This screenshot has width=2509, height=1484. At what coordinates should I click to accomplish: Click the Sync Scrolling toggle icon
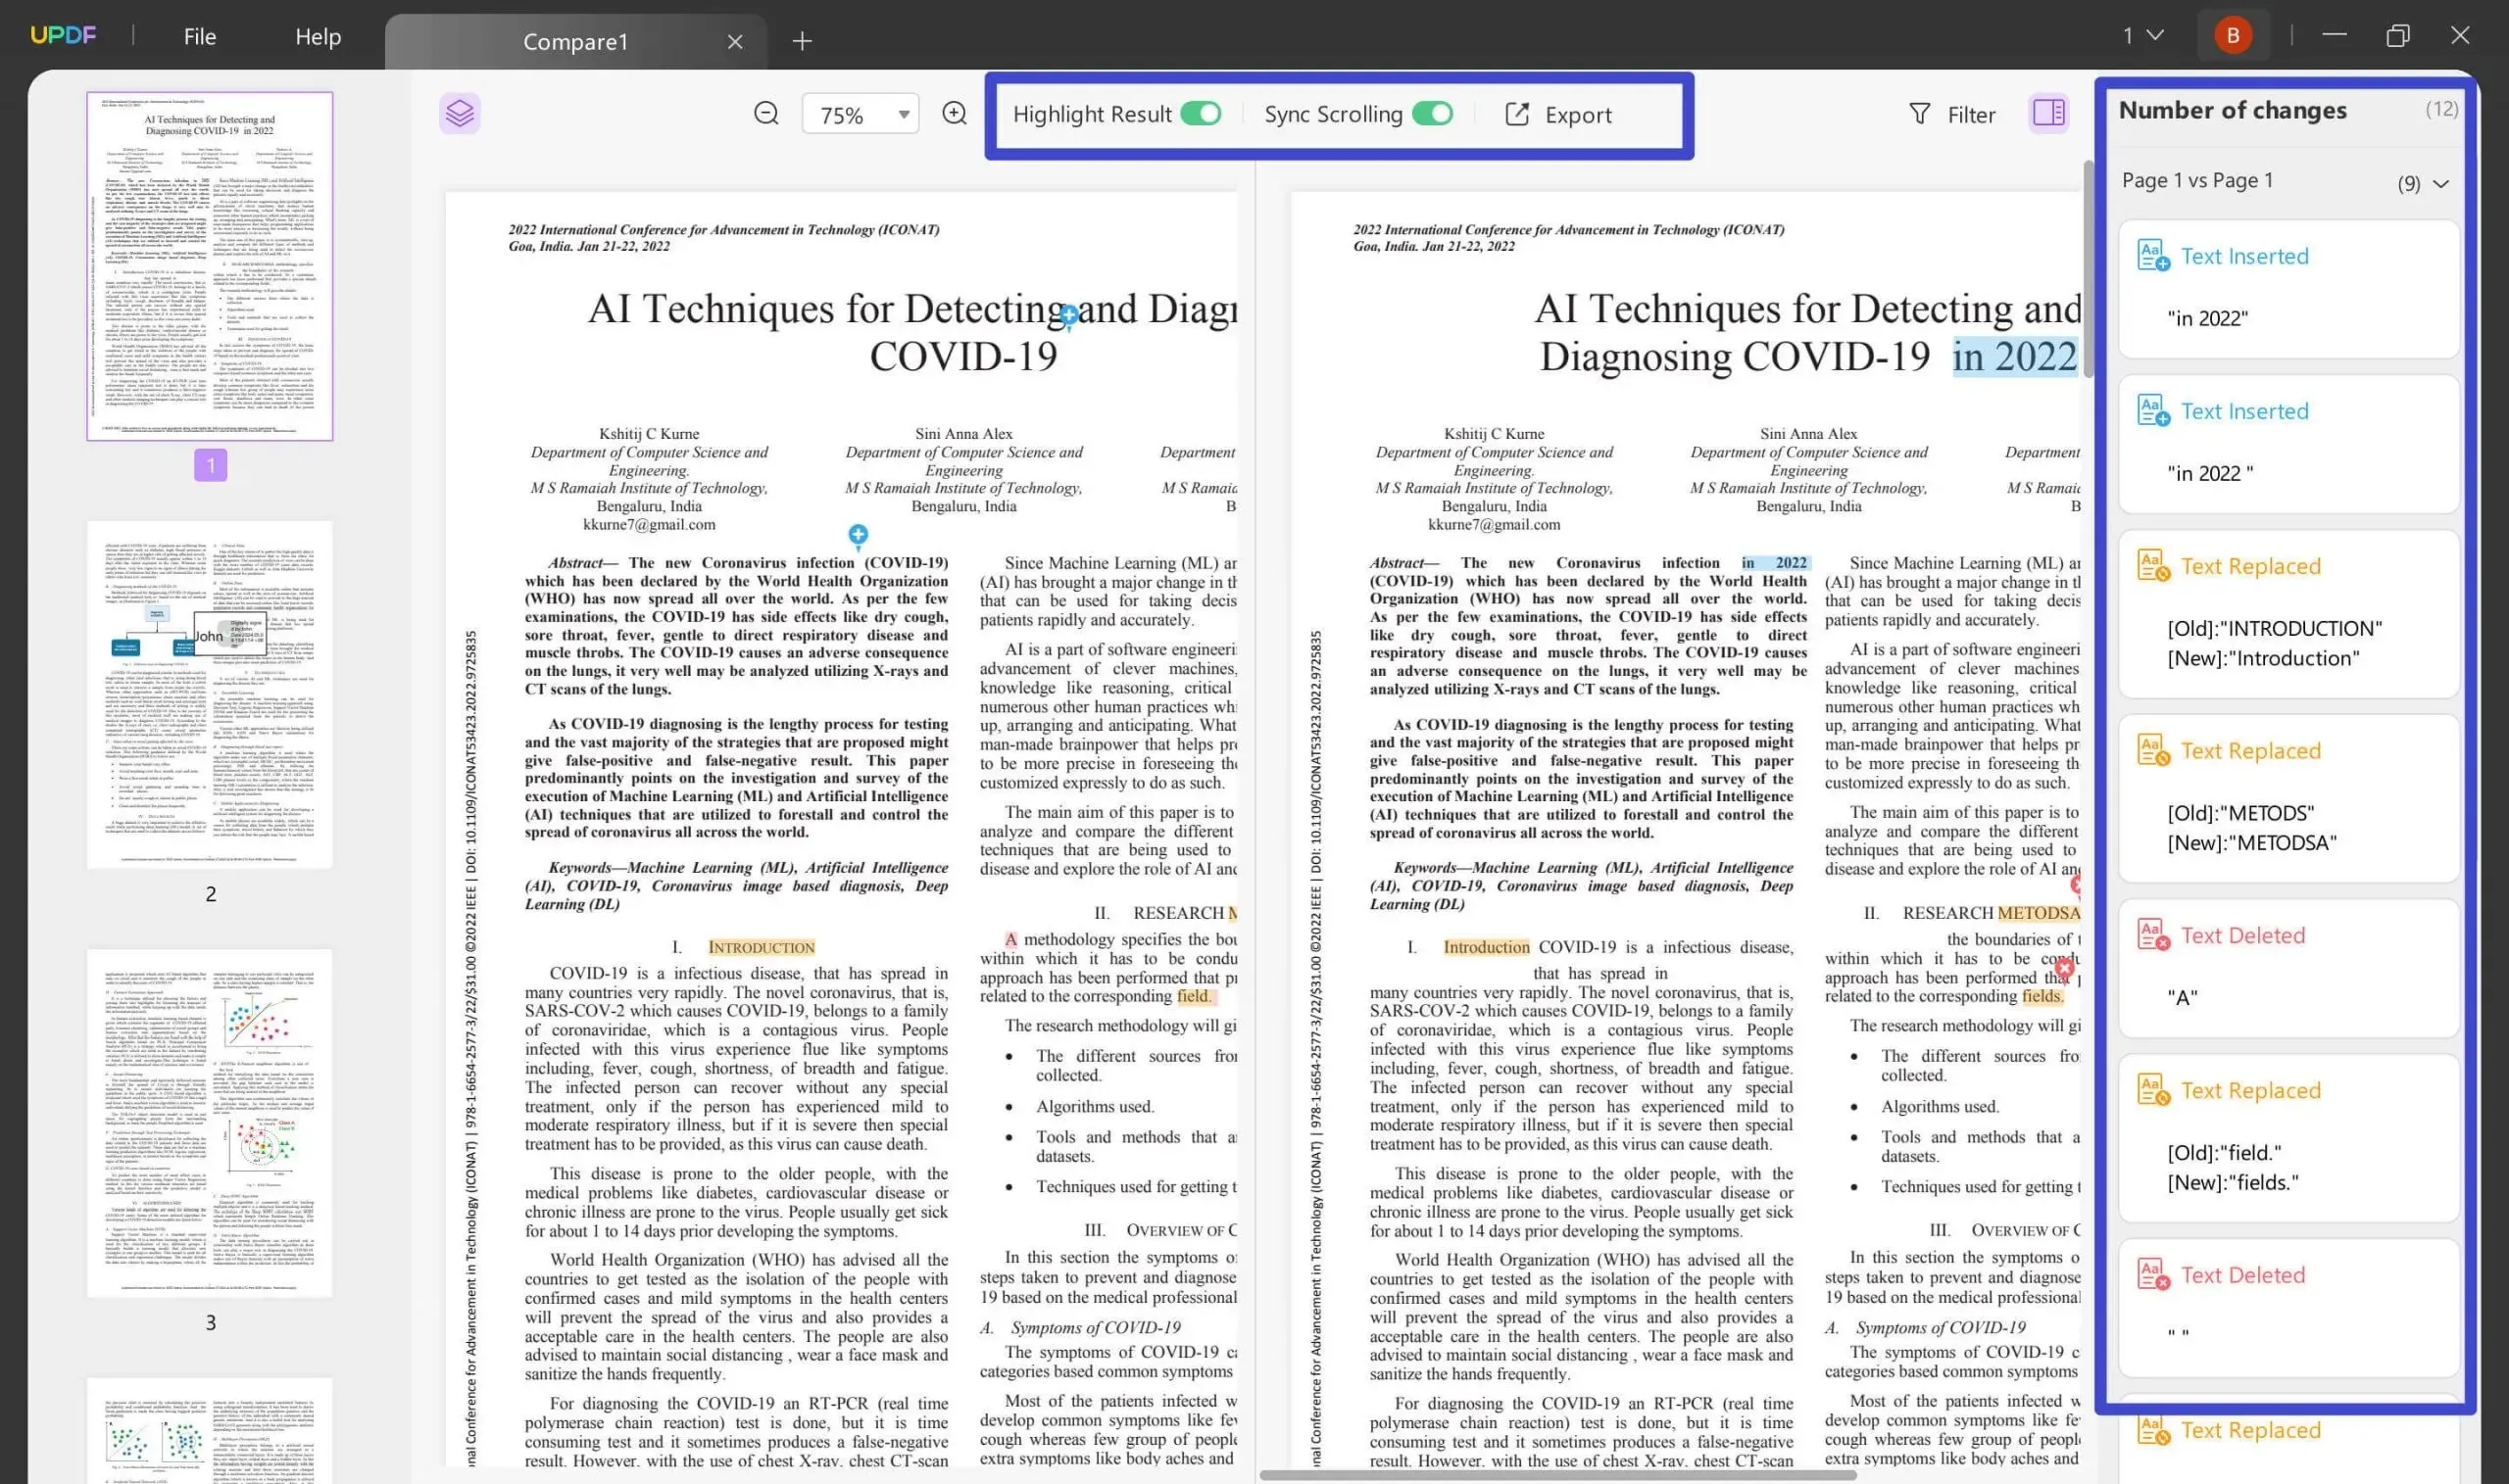click(x=1433, y=113)
